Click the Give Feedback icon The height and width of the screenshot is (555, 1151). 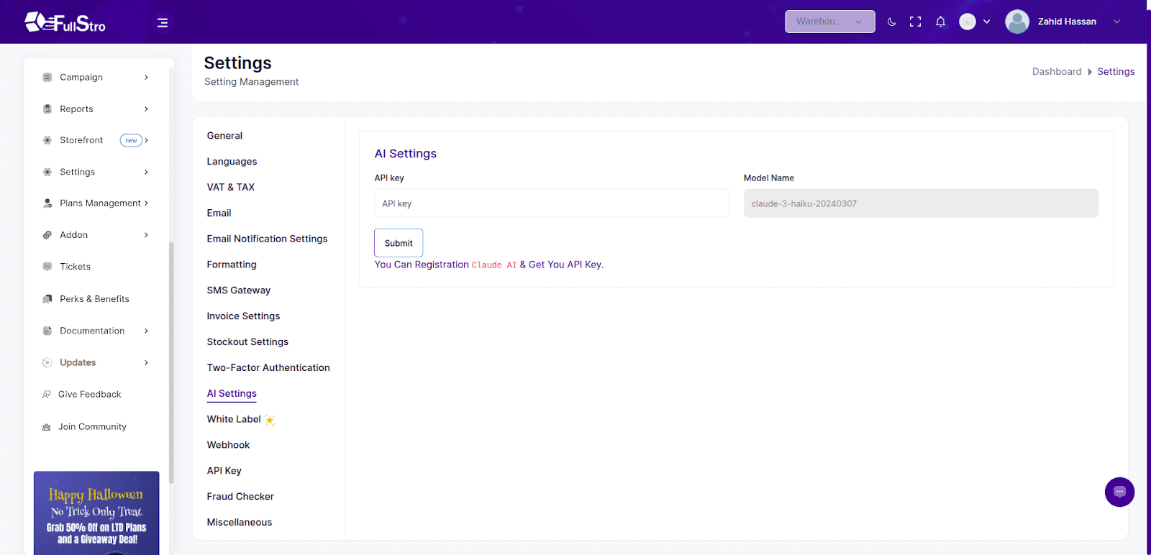(x=47, y=394)
